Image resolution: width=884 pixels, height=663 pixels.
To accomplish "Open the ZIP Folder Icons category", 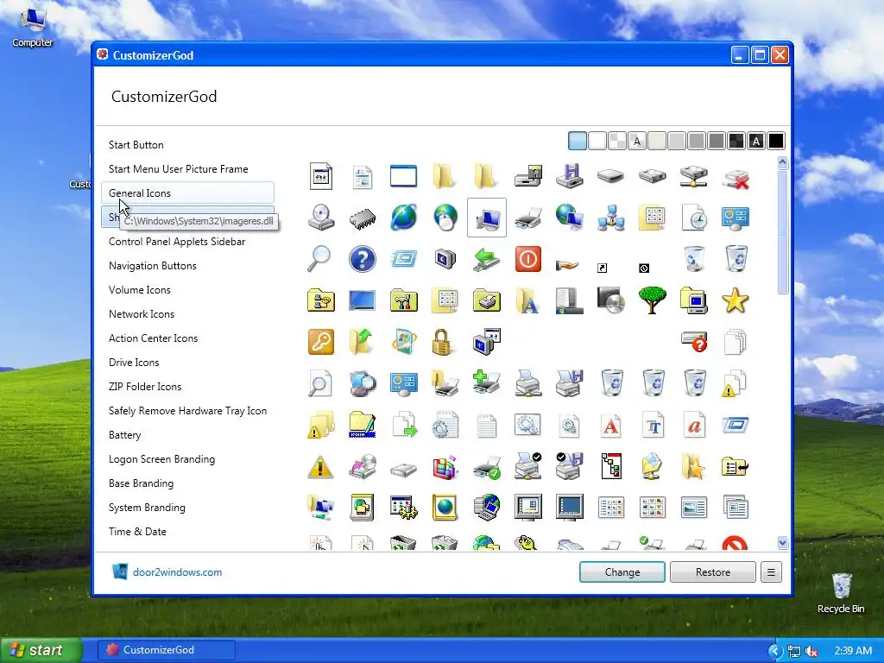I will (x=145, y=387).
